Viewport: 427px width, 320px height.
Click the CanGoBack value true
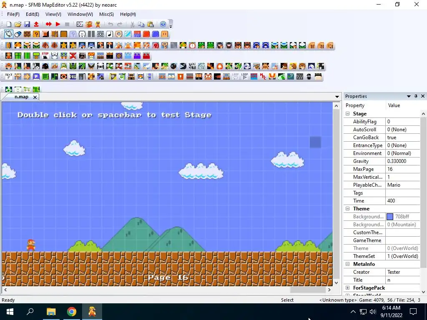(403, 137)
